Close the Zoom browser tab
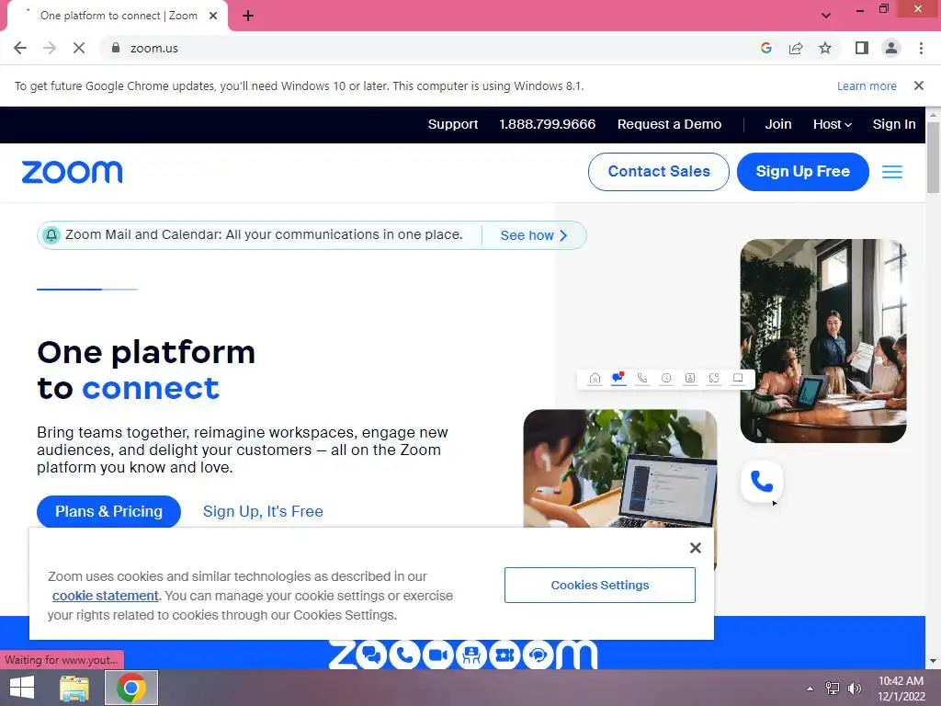The width and height of the screenshot is (941, 706). coord(213,16)
